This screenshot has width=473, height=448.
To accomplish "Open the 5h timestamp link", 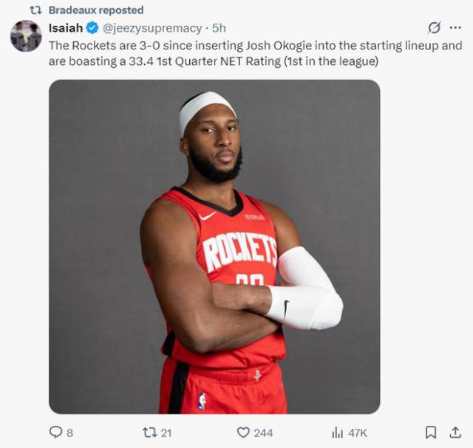I will click(x=219, y=28).
